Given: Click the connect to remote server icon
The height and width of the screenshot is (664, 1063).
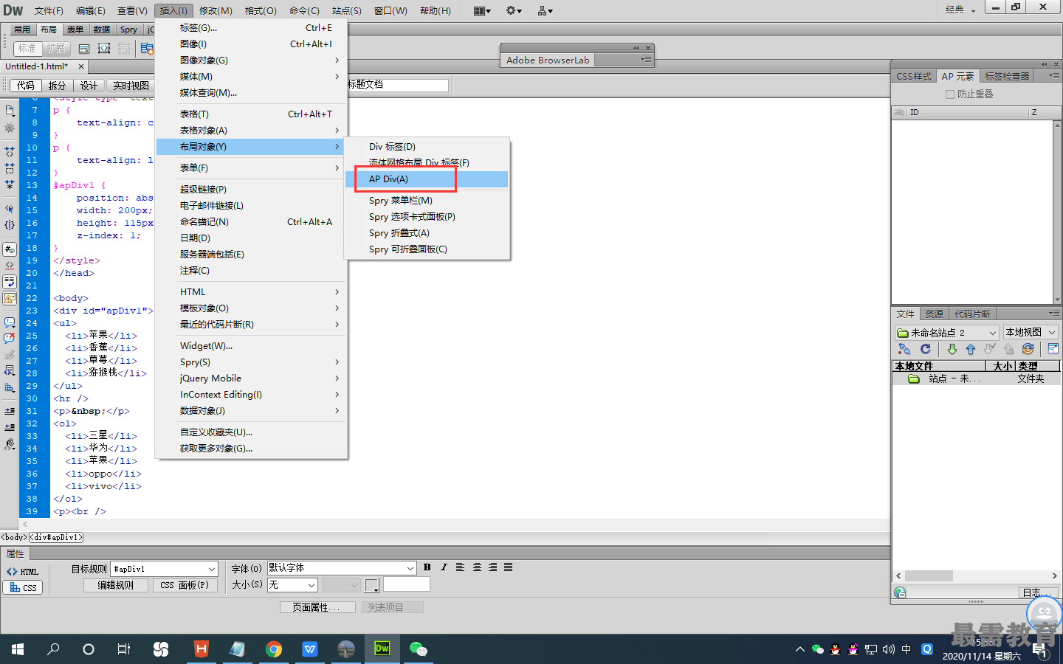Looking at the screenshot, I should click(904, 349).
